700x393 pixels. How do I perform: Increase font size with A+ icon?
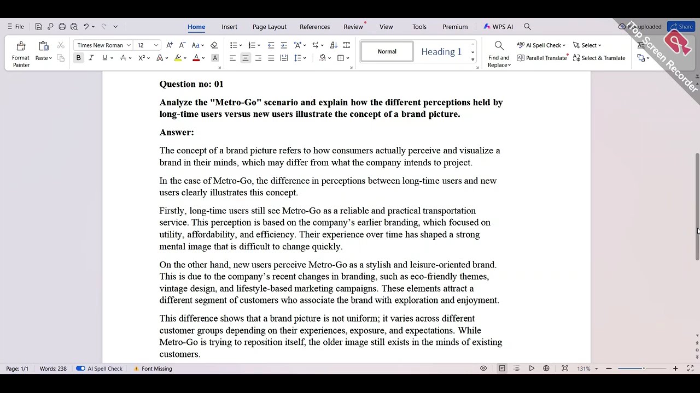[170, 45]
